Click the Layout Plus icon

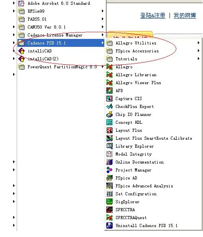[x=109, y=130]
